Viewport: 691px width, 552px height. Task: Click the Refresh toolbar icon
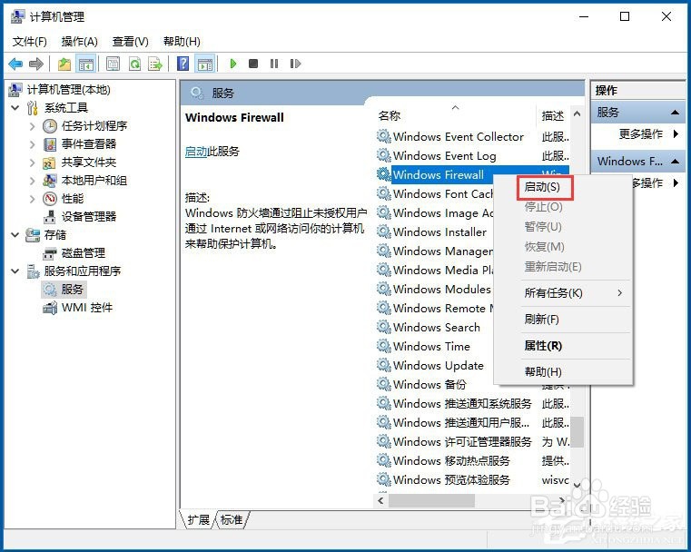point(135,64)
